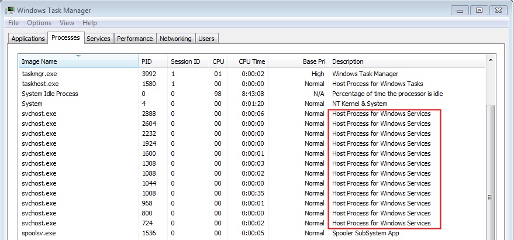Go to the Networking tab

click(175, 39)
